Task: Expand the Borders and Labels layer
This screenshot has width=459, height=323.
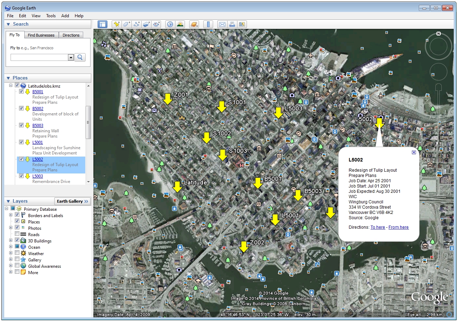Action: point(11,215)
